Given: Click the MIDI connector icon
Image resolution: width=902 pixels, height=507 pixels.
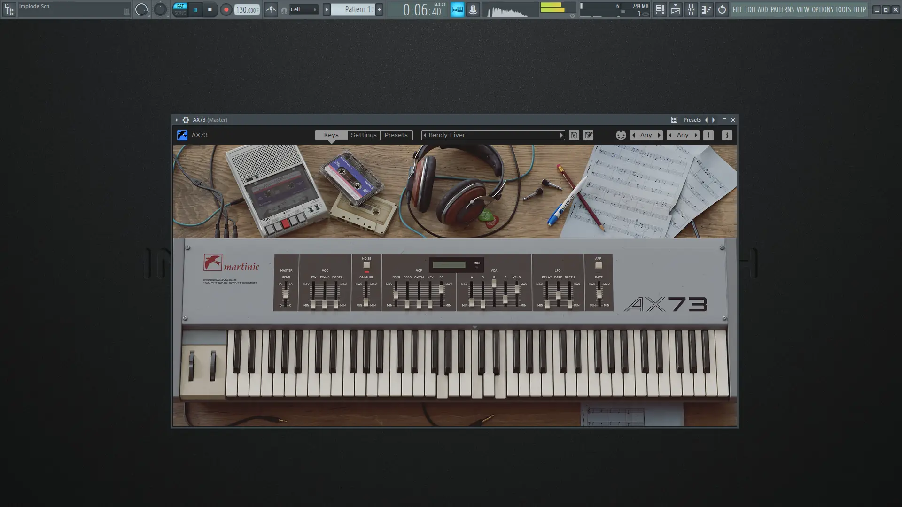Looking at the screenshot, I should coord(621,135).
